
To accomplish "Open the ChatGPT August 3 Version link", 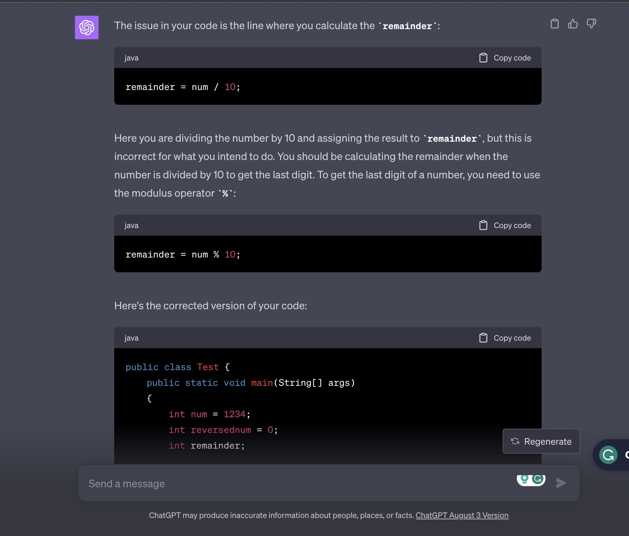I will 462,515.
